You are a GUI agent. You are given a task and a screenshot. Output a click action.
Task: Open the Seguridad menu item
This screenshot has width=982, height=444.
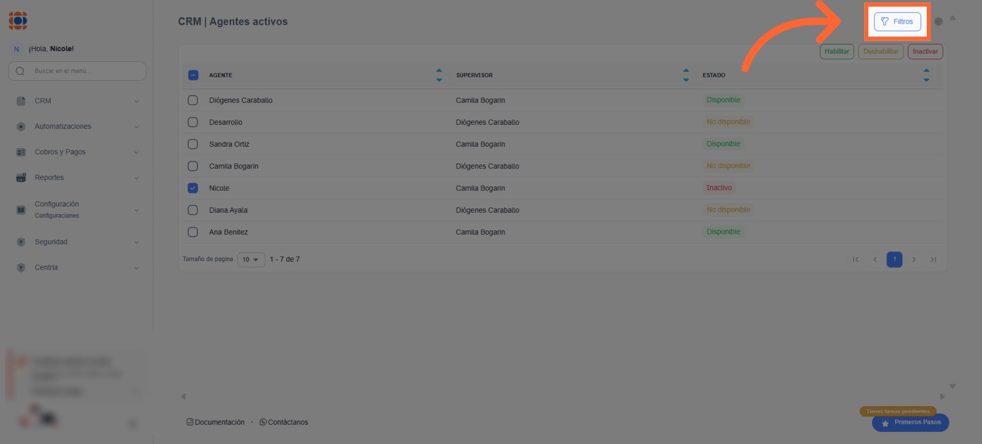pos(77,242)
